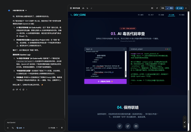Switch canvas to 代码 view
This screenshot has height=132, width=191.
[163, 8]
